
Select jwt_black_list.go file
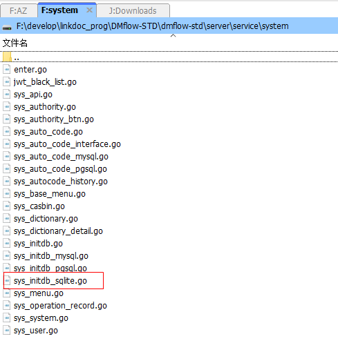[x=45, y=82]
